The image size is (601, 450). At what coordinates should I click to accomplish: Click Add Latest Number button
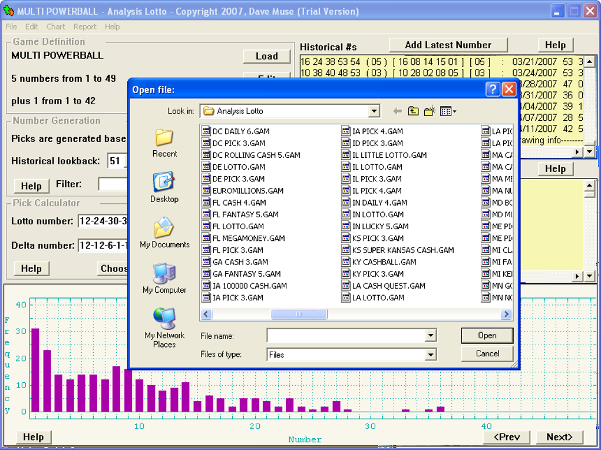tap(448, 45)
